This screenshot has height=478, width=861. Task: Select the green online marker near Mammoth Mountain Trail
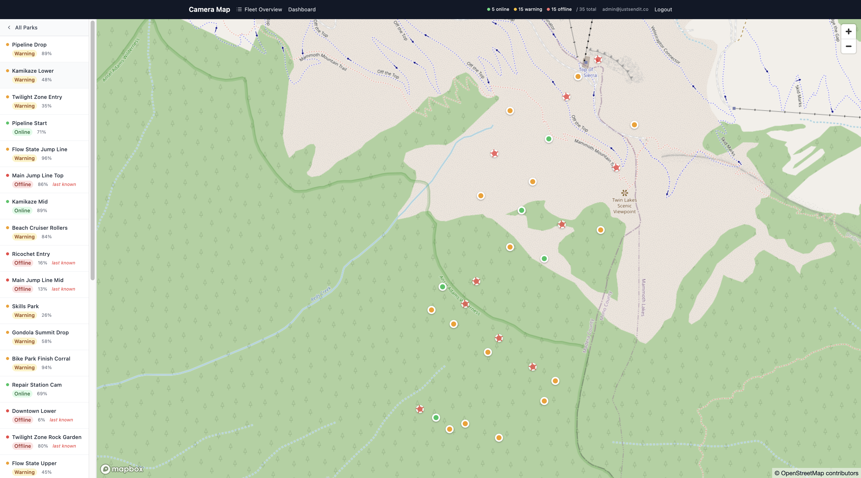[x=549, y=139]
